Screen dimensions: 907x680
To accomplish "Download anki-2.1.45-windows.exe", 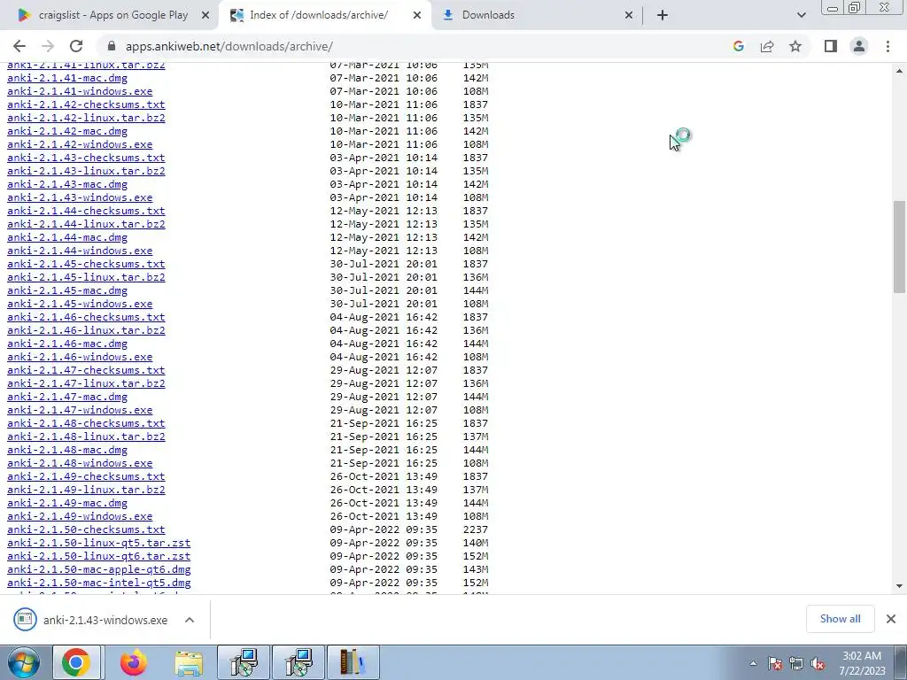I will 80,305.
